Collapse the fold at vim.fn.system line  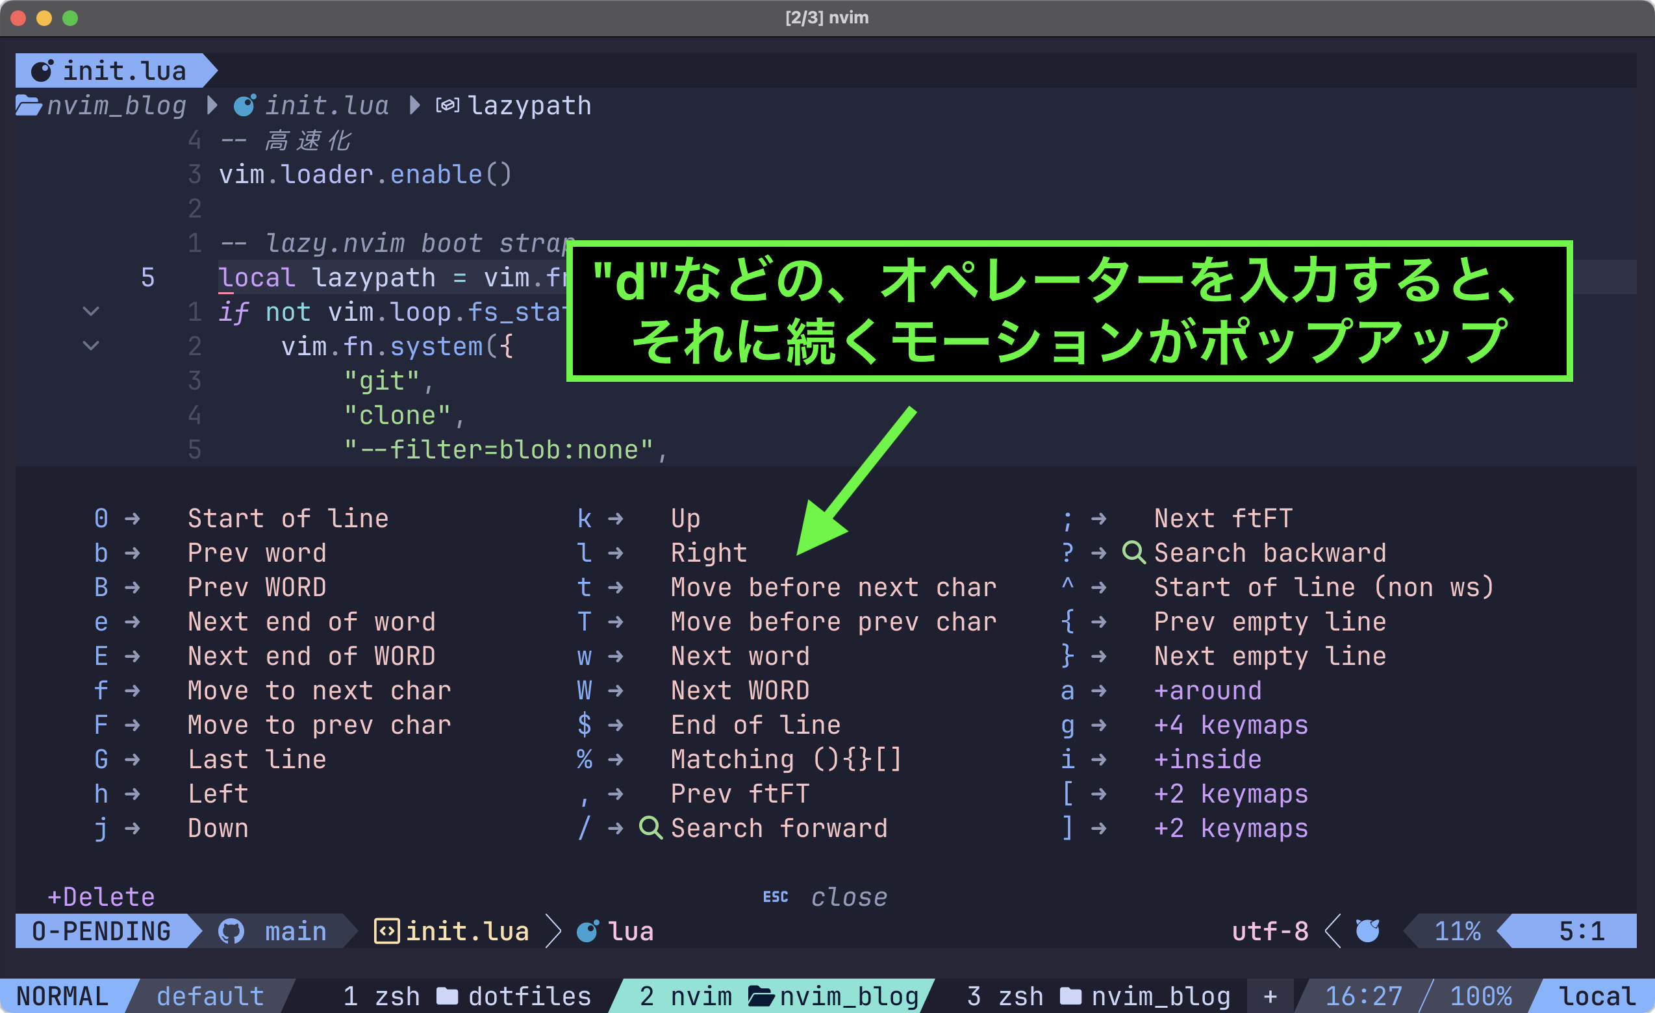(x=91, y=345)
